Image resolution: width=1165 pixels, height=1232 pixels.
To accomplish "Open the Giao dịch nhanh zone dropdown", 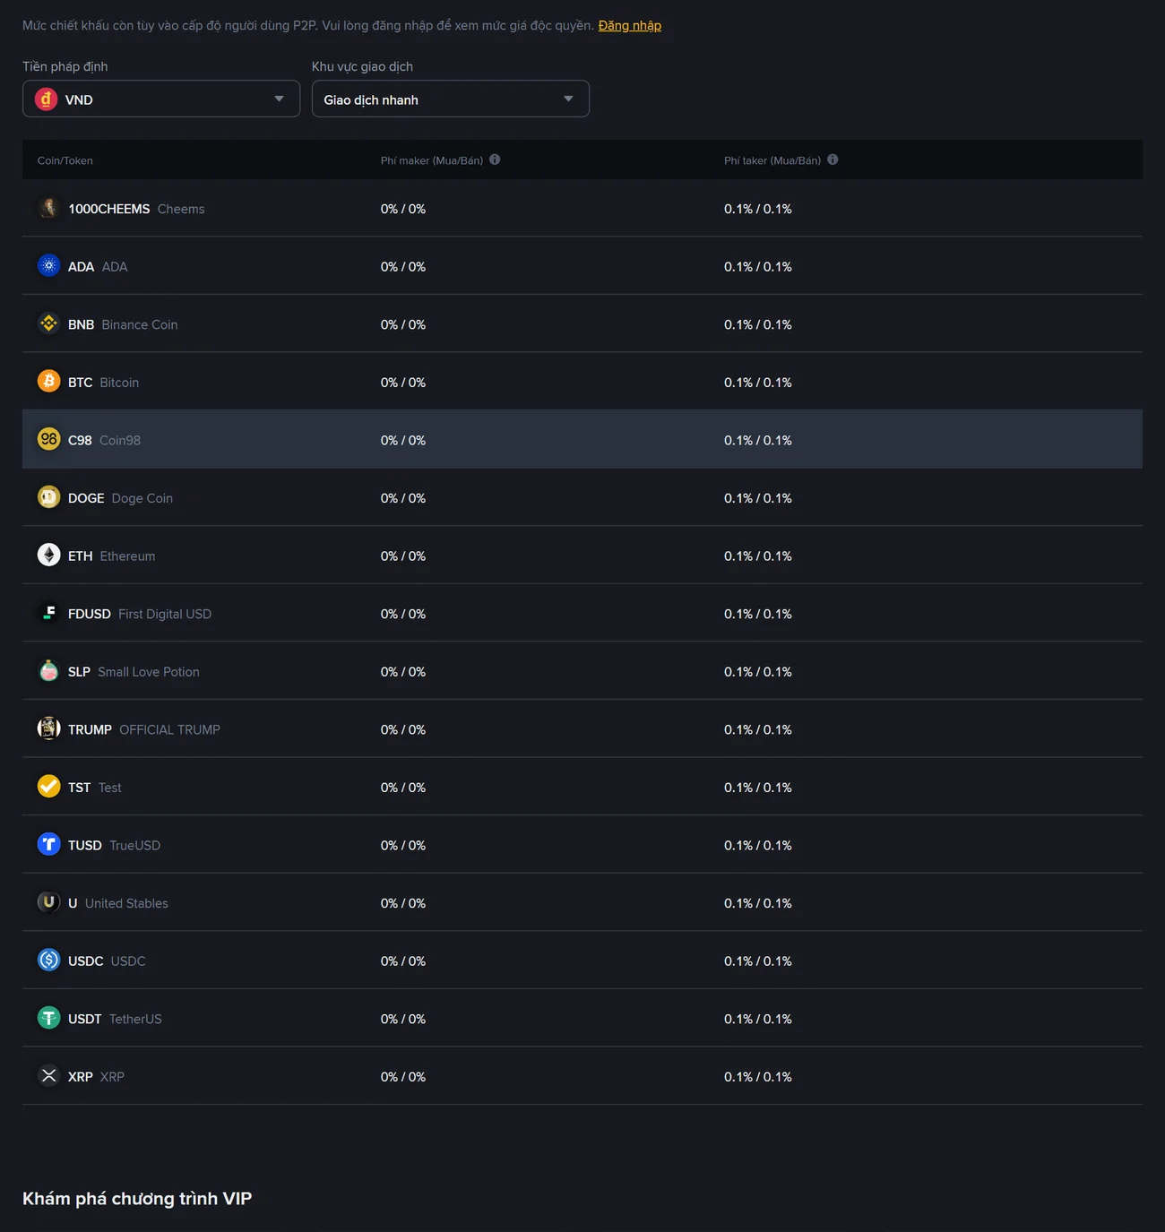I will tap(451, 99).
